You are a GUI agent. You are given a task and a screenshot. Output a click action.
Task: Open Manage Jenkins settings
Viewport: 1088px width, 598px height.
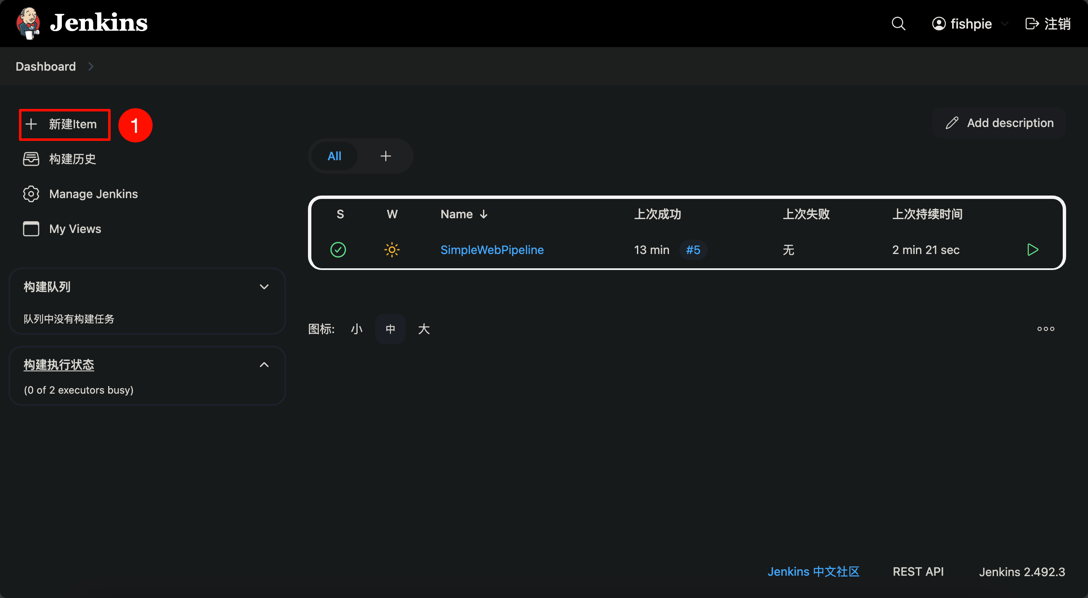click(x=93, y=194)
